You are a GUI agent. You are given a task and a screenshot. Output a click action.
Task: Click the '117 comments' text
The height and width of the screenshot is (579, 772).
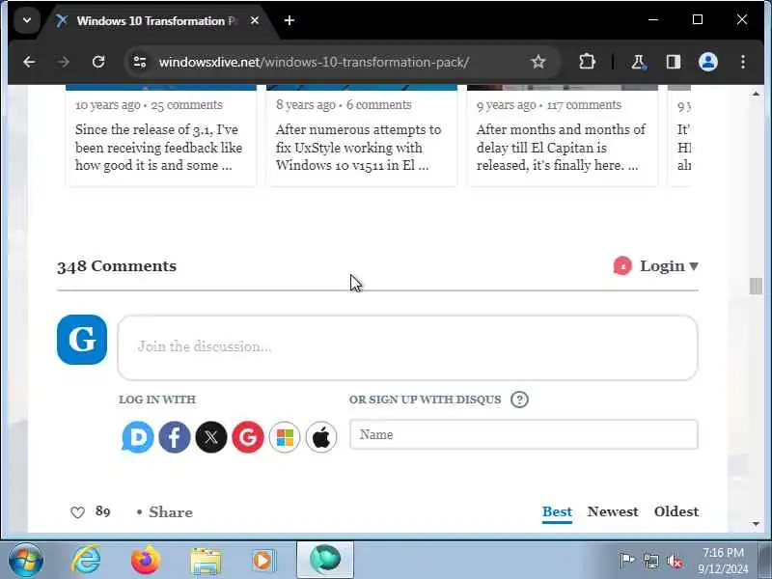tap(584, 105)
